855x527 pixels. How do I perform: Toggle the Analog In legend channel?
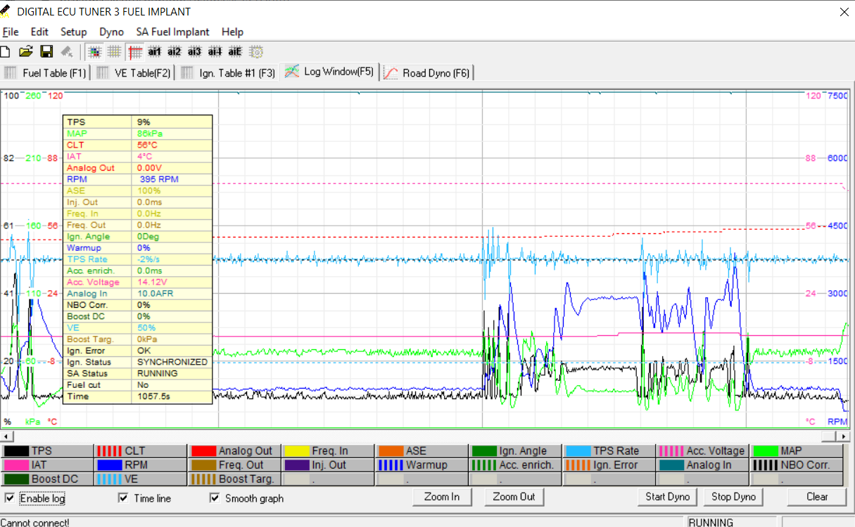[703, 465]
